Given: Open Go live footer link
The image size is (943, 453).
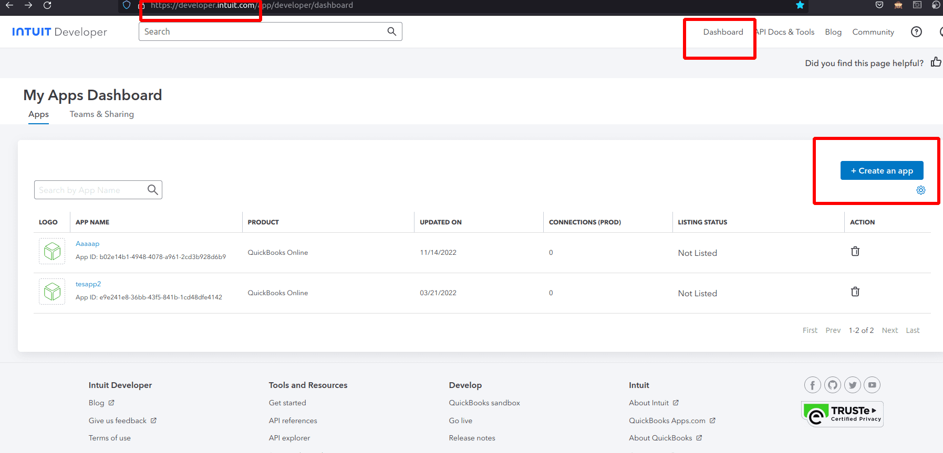Looking at the screenshot, I should pos(461,420).
